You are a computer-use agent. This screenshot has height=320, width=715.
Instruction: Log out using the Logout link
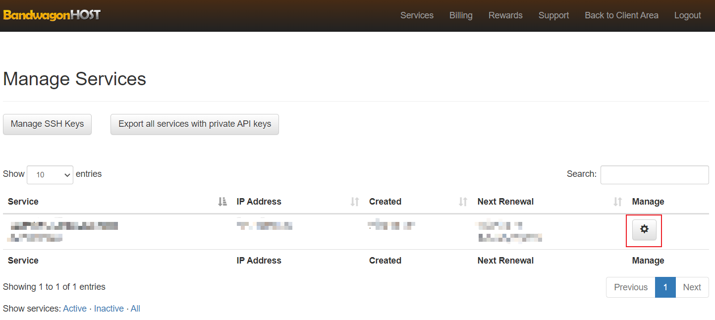(687, 15)
